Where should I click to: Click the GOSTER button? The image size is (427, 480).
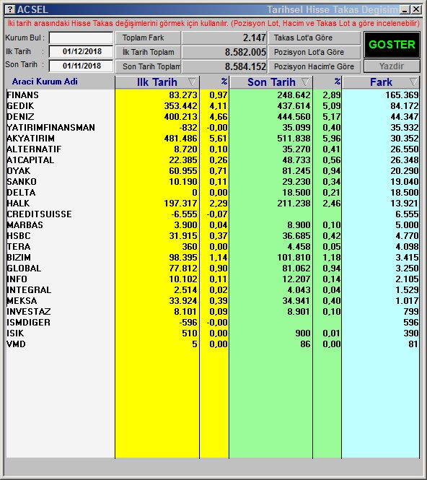(x=392, y=44)
